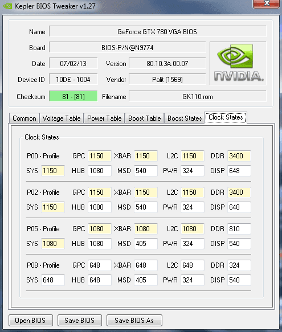Click the Date field 07/02/13
Image resolution: width=282 pixels, height=332 pixels.
pos(73,63)
